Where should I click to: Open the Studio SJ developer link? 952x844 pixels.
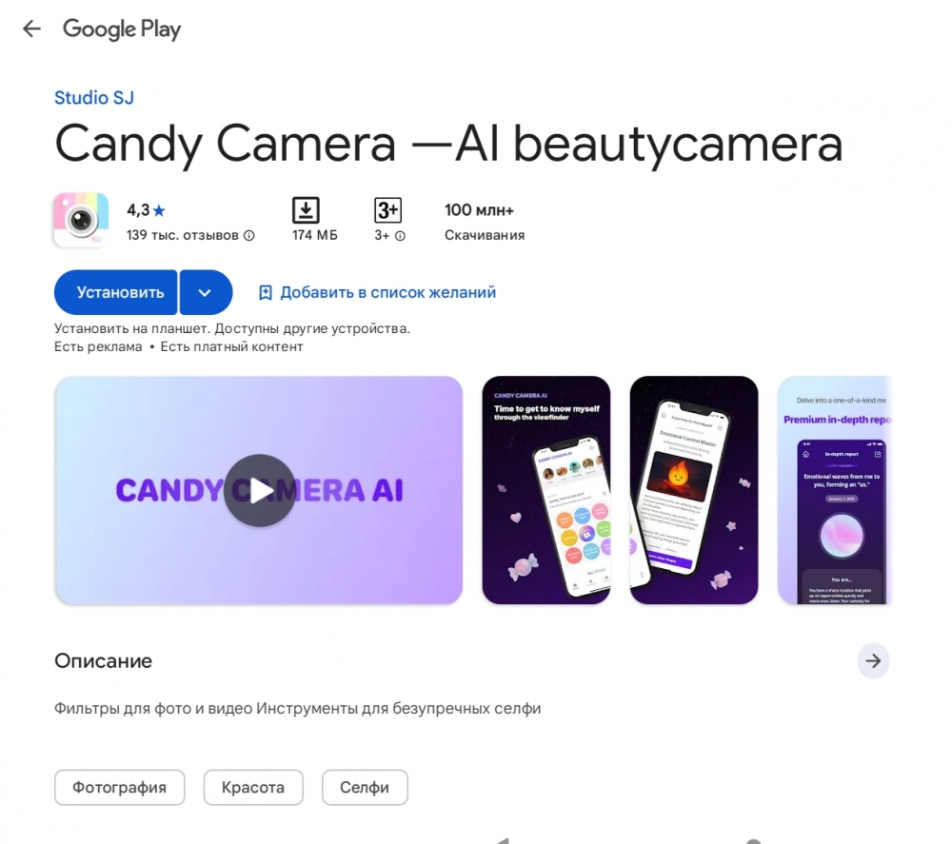point(94,98)
